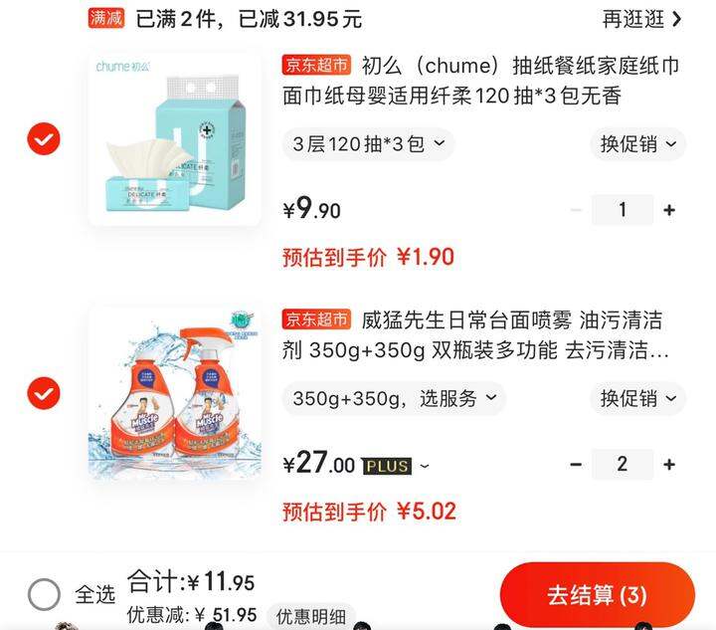Tap the 满减 promotion tag icon

click(x=106, y=18)
